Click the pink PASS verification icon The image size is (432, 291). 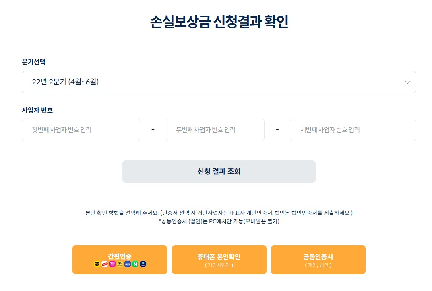click(112, 264)
